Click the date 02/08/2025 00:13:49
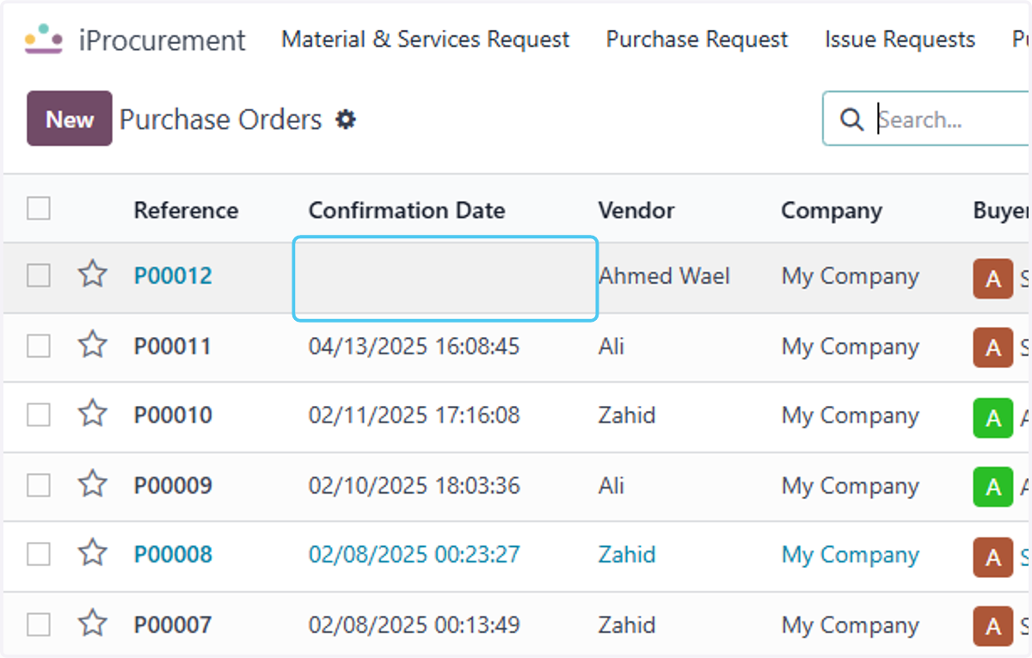 point(415,625)
